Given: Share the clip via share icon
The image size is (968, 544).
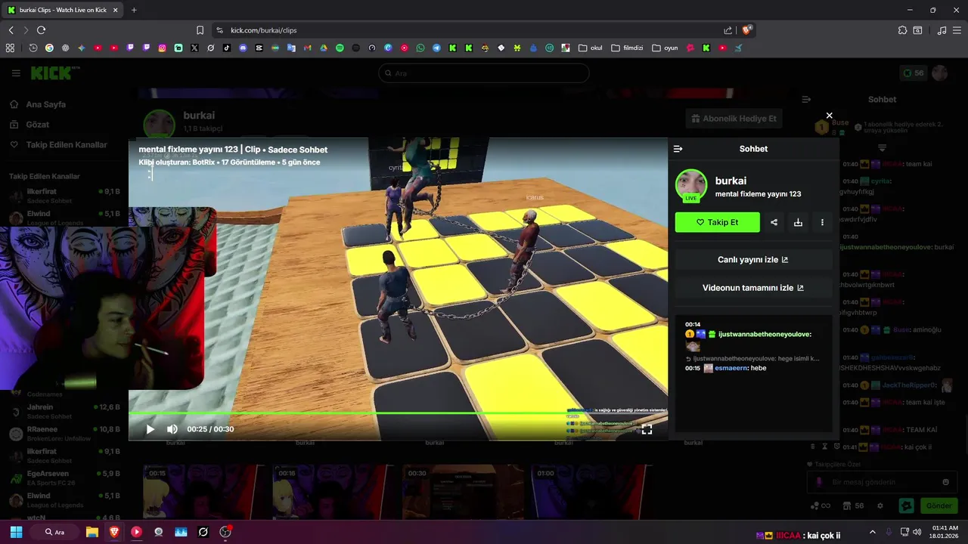Looking at the screenshot, I should tap(774, 222).
